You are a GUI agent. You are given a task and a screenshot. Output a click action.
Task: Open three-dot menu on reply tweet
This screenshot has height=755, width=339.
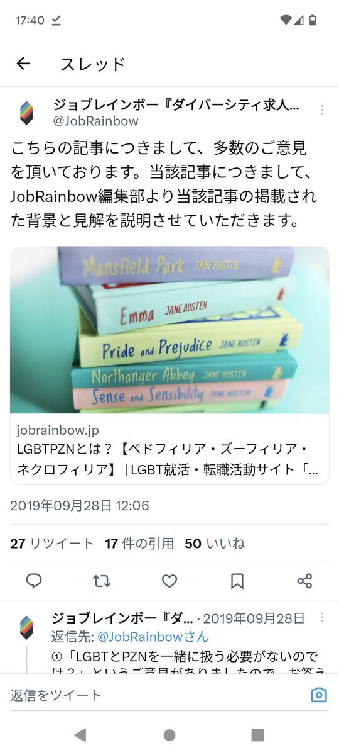[322, 617]
